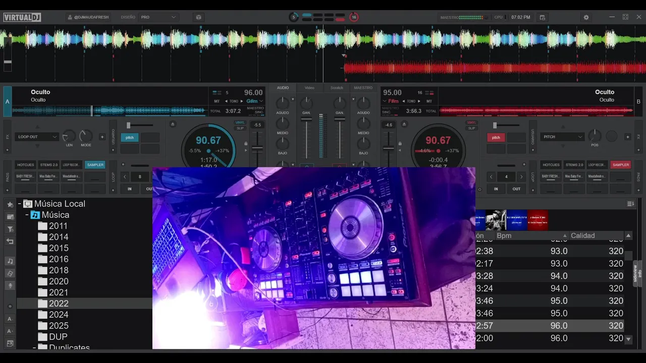
Task: Click the right MEDIO EQ knob
Action: pos(363,123)
